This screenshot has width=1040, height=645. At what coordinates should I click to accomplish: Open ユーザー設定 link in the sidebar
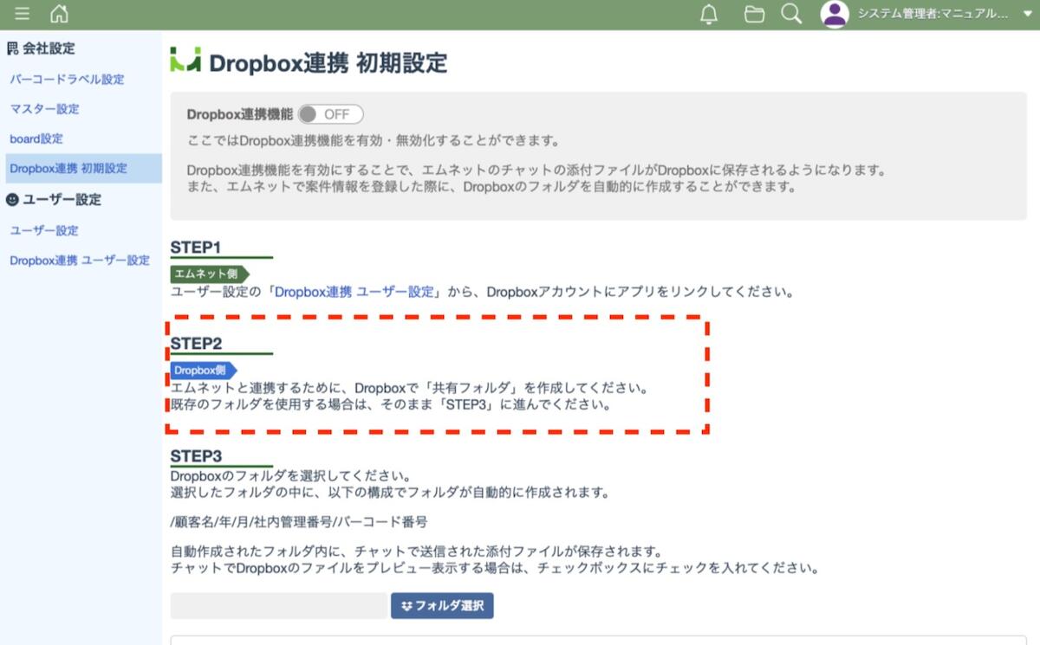tap(44, 230)
